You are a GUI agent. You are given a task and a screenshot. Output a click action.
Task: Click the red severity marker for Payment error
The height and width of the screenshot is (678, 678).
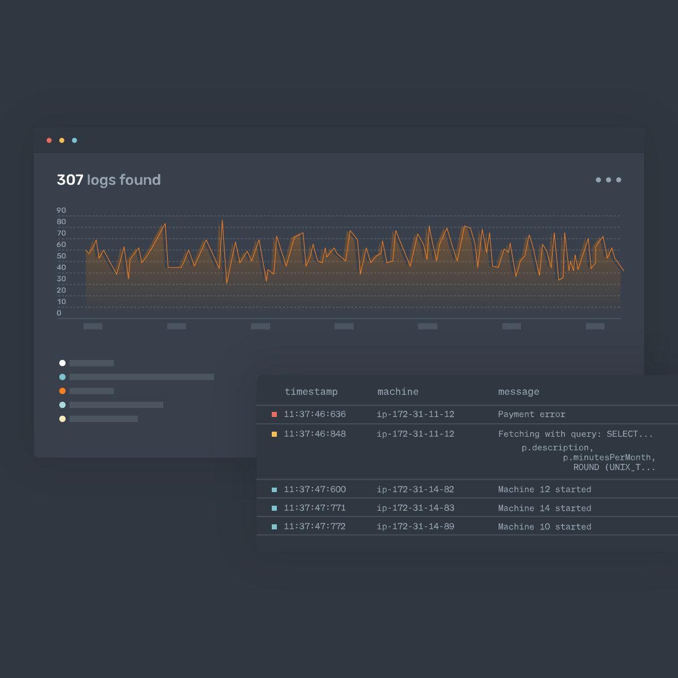(x=274, y=414)
